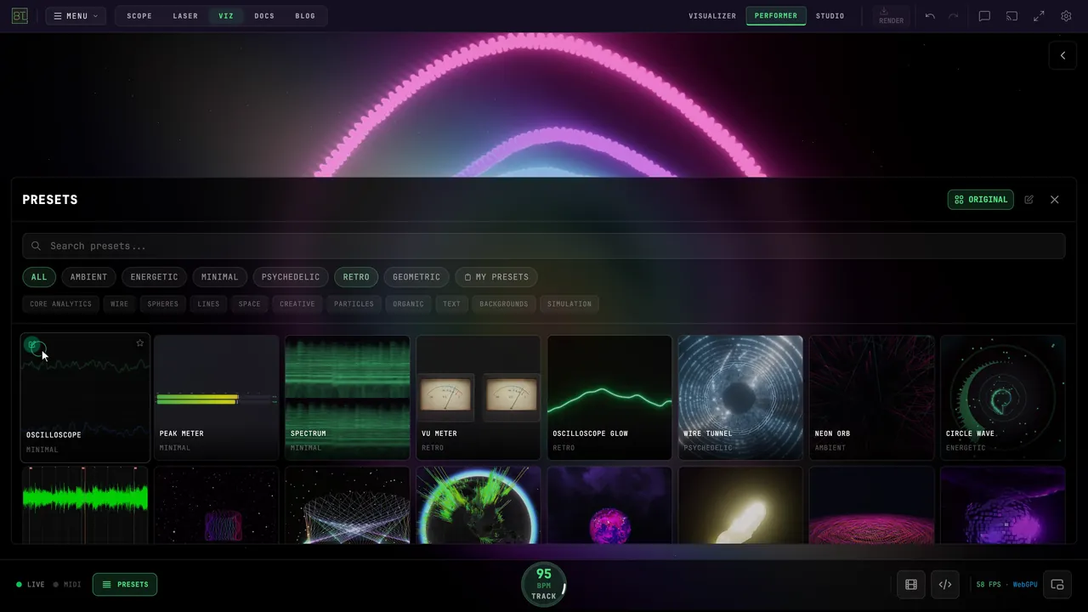Enable the Retro category filter
1088x612 pixels.
point(356,277)
